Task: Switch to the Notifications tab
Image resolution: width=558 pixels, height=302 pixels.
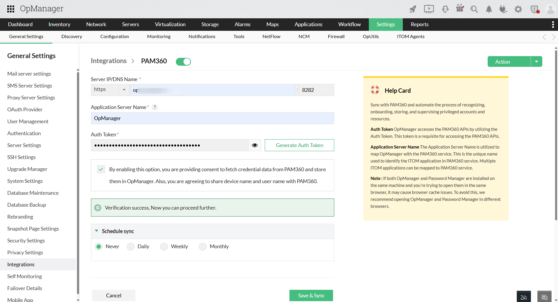Action: (202, 37)
